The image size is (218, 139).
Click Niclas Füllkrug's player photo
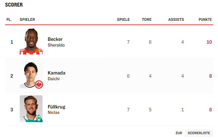pyautogui.click(x=31, y=109)
